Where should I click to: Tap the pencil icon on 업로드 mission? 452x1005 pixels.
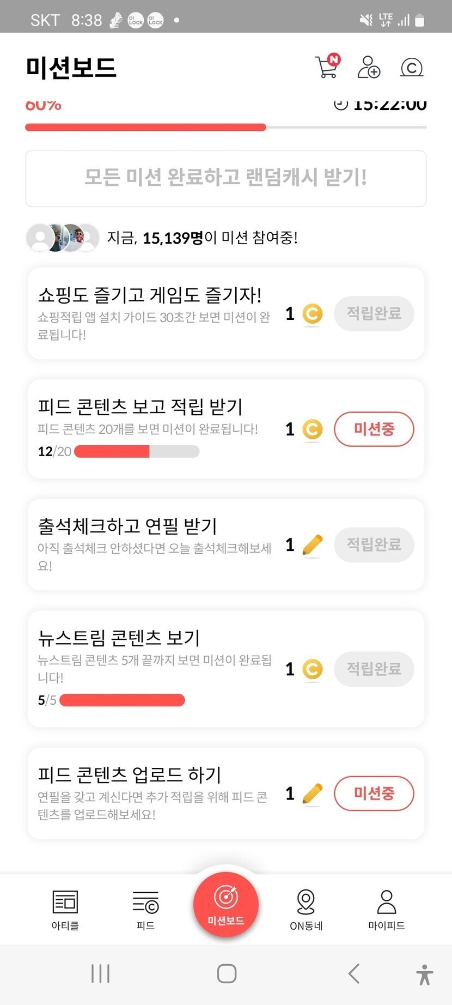point(312,794)
